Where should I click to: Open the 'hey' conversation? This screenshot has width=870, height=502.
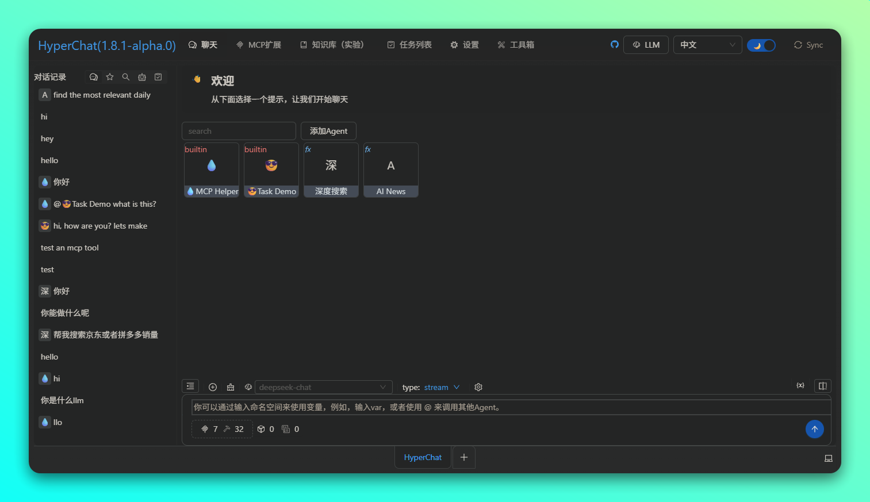tap(104, 138)
